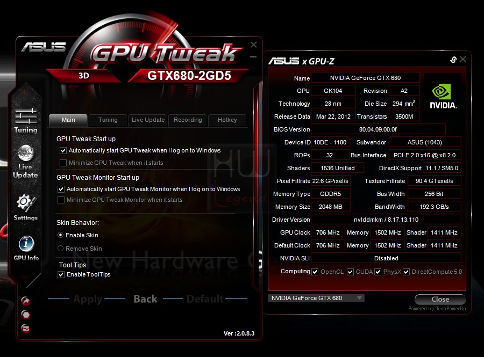The image size is (484, 357).
Task: Click the red arrow icon at bottom left
Action: (x=26, y=301)
